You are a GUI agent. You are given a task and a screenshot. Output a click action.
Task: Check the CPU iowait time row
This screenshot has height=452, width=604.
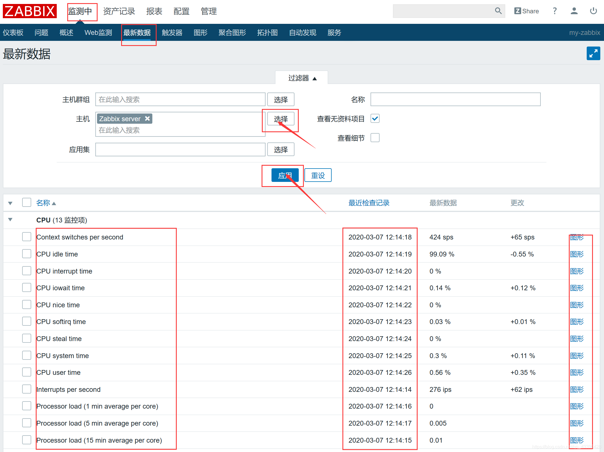(x=27, y=288)
